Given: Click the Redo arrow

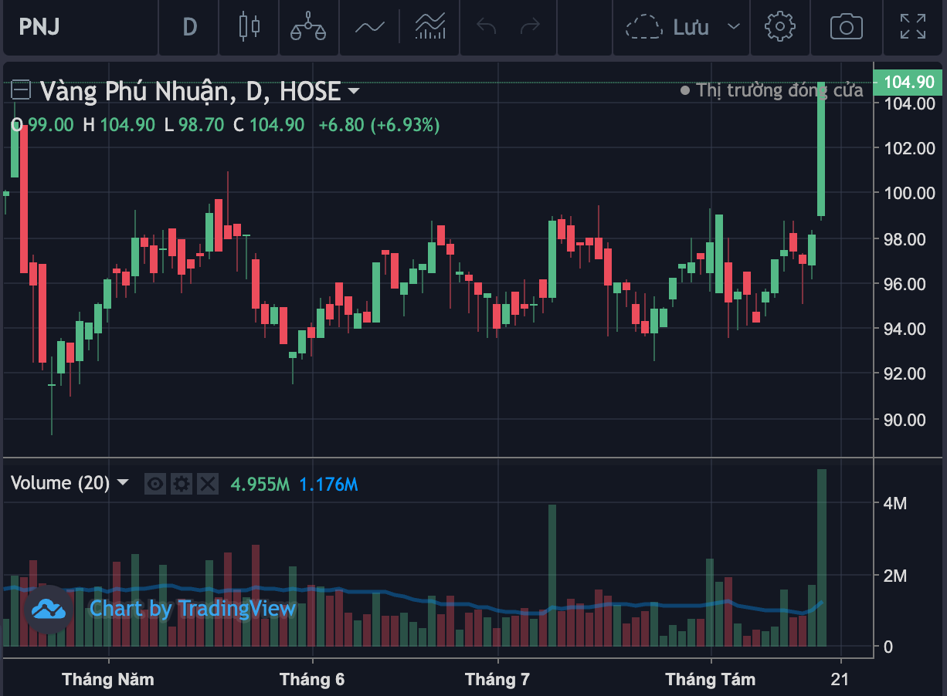Looking at the screenshot, I should [x=531, y=27].
